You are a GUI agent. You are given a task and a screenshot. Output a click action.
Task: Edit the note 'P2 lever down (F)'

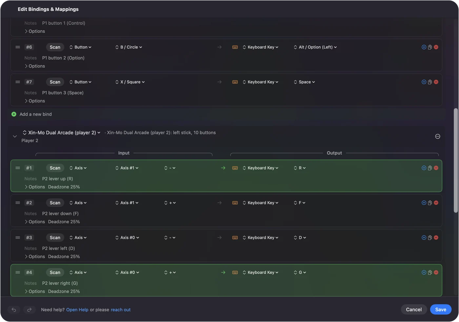coord(60,213)
